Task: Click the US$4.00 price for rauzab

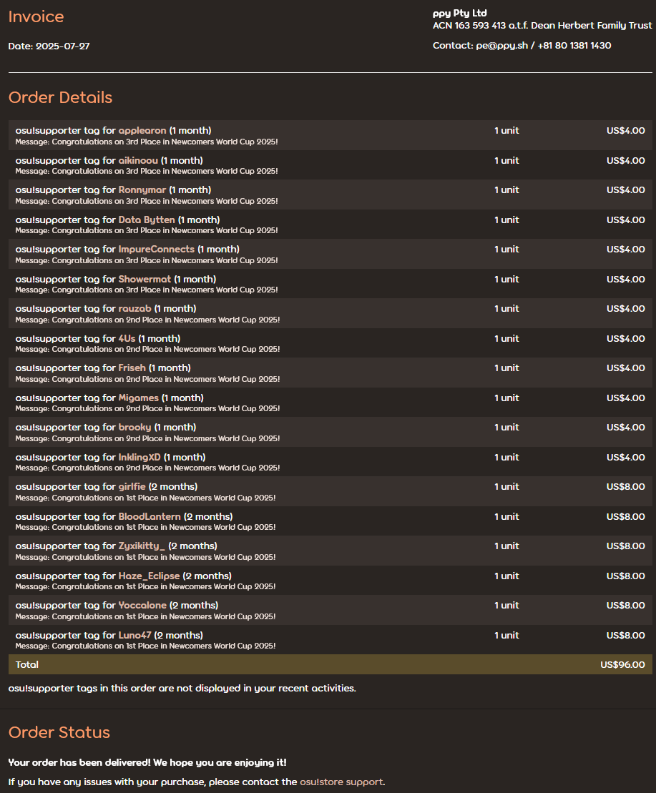Action: (626, 308)
